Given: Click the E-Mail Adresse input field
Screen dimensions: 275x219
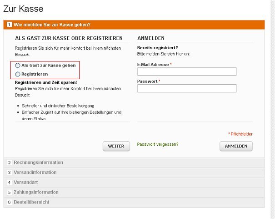Looking at the screenshot, I should 186,71.
